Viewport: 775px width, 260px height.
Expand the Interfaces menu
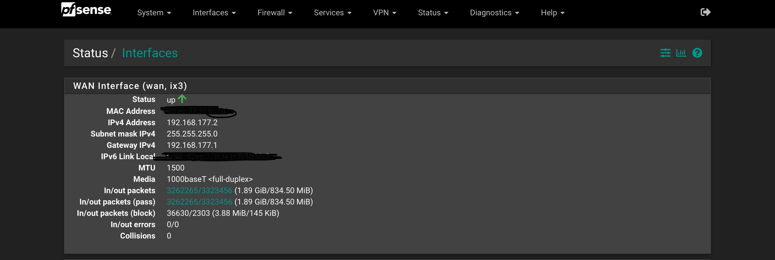coord(214,13)
